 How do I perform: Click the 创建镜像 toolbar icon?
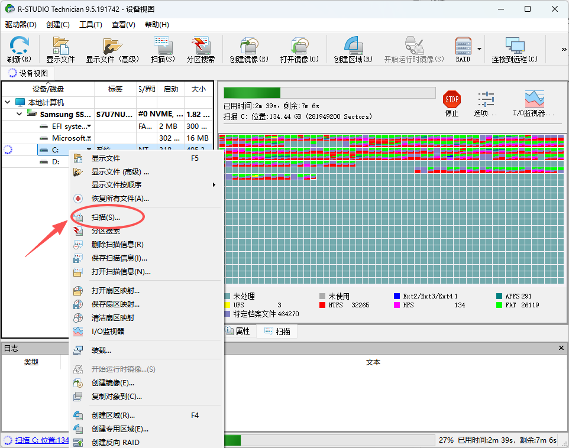pos(248,48)
